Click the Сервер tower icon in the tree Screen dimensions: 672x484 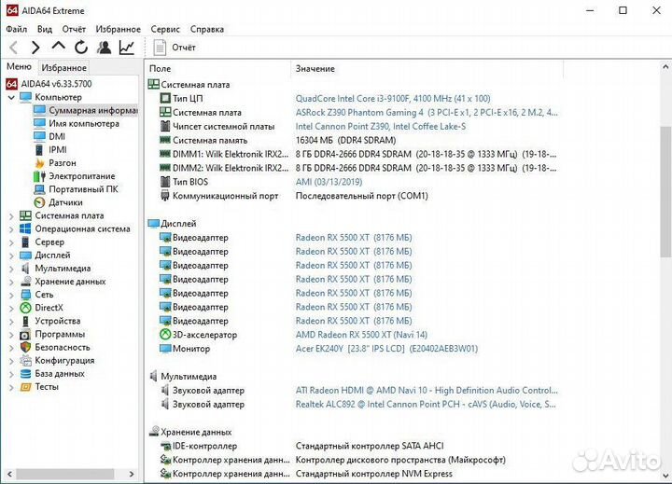tap(26, 242)
